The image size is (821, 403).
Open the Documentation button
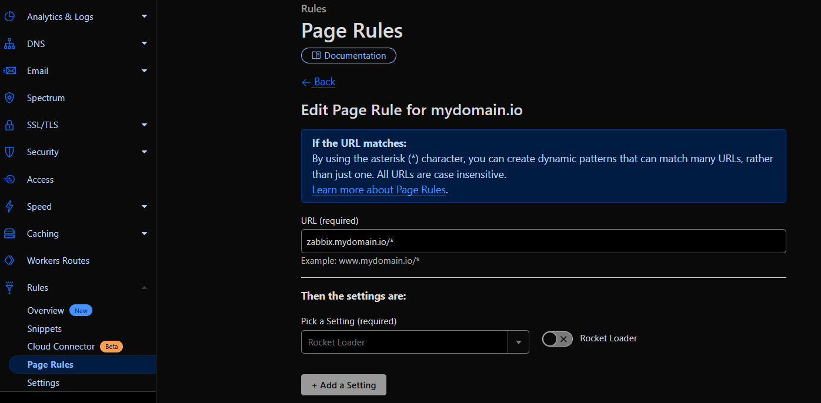[349, 56]
